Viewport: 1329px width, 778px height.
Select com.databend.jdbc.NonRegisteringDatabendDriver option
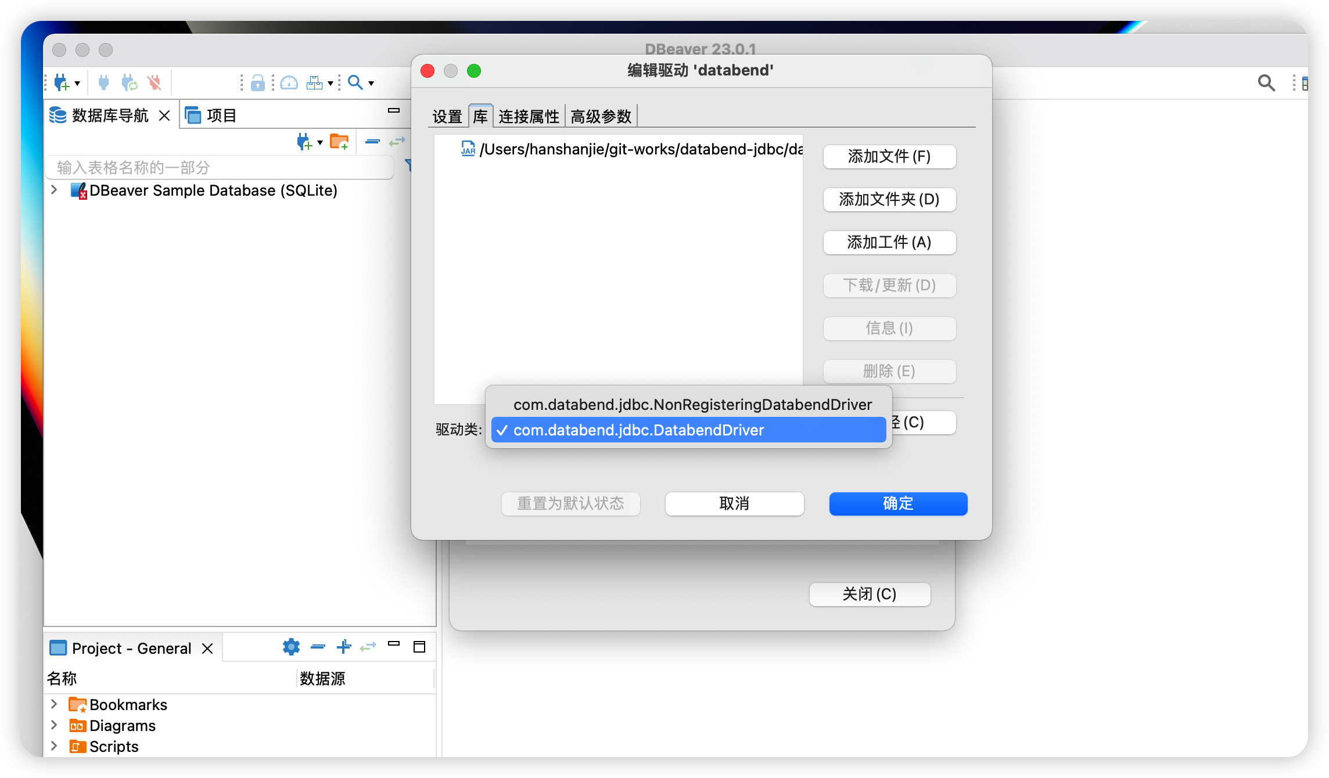[691, 404]
